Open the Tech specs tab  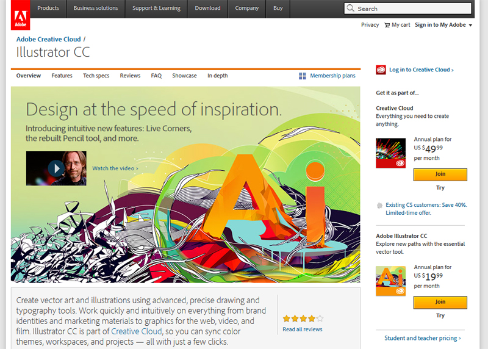pos(96,76)
